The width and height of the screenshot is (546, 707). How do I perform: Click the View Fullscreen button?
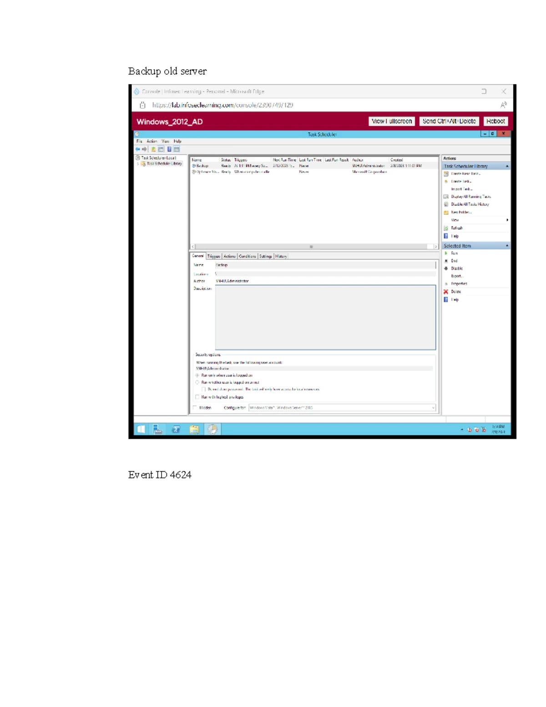tap(392, 121)
